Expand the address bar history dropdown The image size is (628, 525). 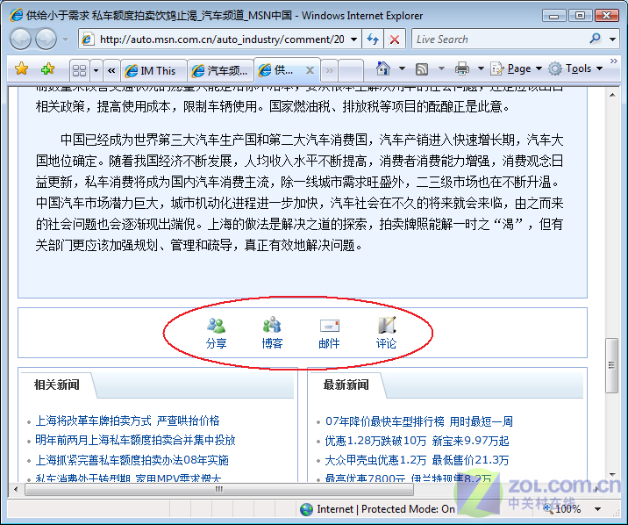click(354, 40)
